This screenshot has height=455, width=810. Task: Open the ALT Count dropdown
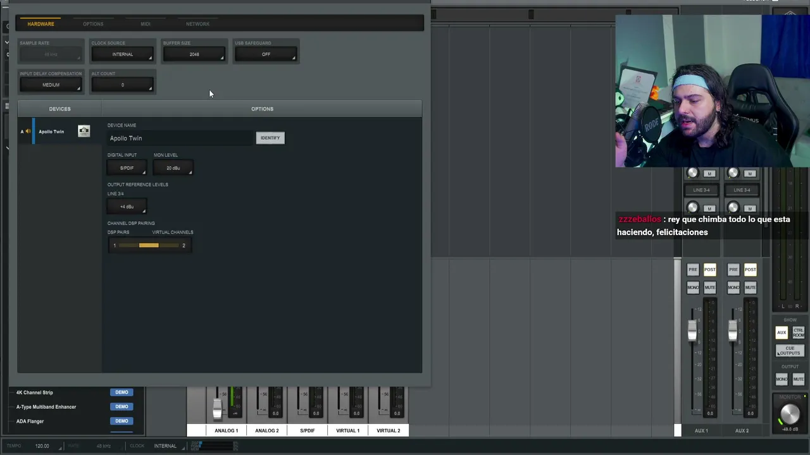click(123, 85)
